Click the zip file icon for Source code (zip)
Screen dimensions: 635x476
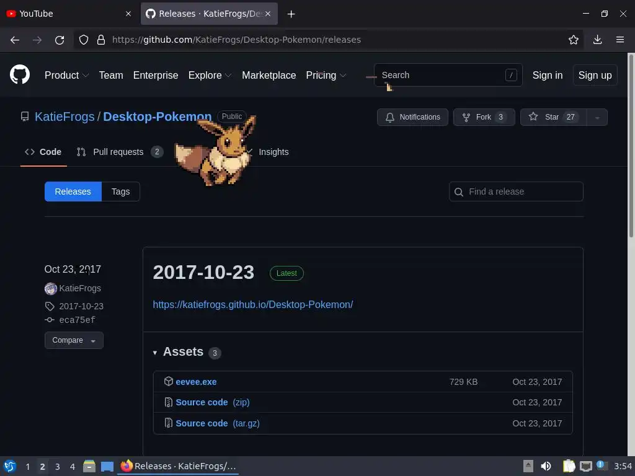169,402
